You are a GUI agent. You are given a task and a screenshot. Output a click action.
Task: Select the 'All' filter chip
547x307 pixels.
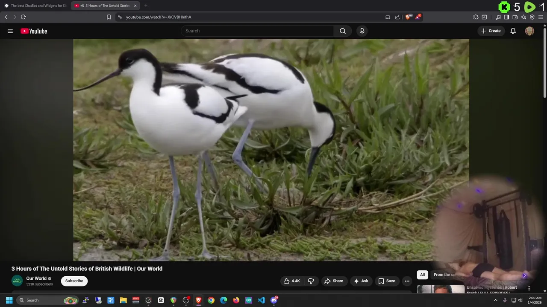click(x=422, y=275)
